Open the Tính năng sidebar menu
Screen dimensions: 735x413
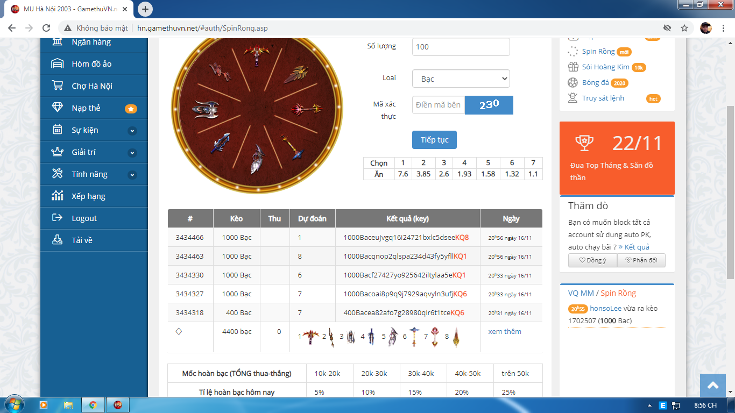(89, 174)
